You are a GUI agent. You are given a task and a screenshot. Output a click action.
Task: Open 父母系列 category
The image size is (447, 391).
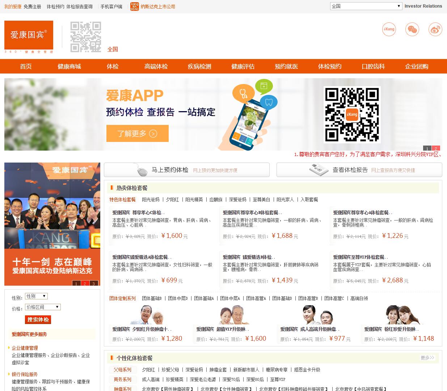point(122,370)
